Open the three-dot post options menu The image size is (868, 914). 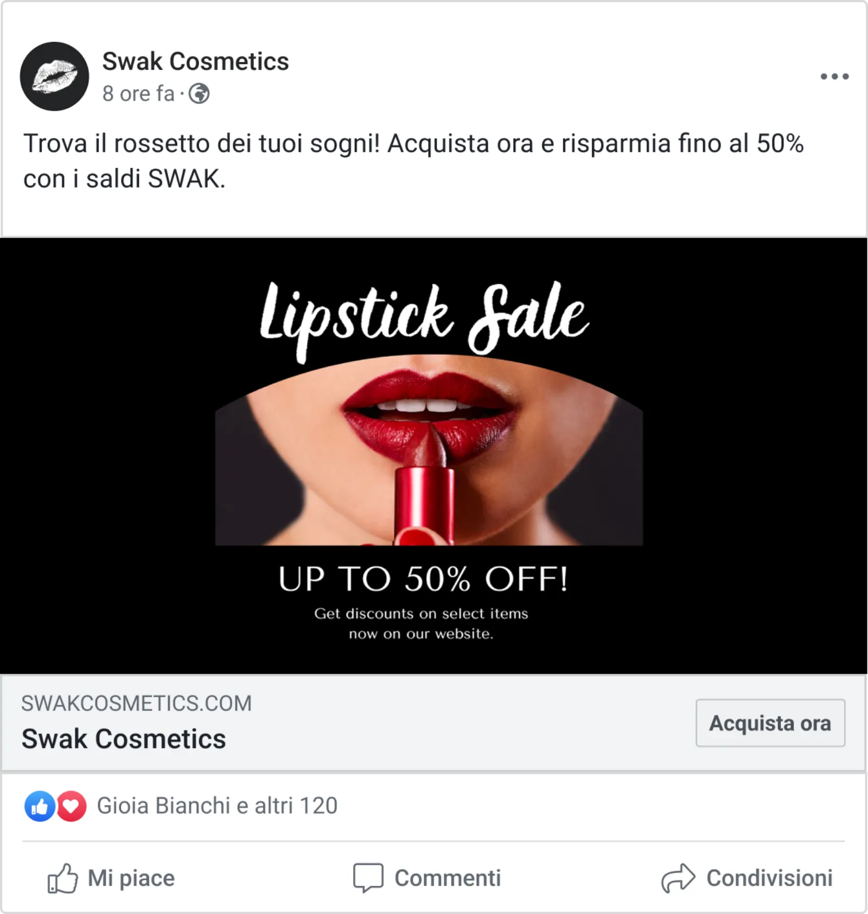834,76
